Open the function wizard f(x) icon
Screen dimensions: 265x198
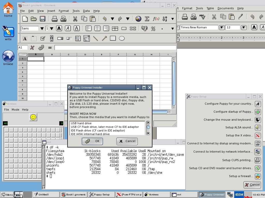tap(156, 19)
